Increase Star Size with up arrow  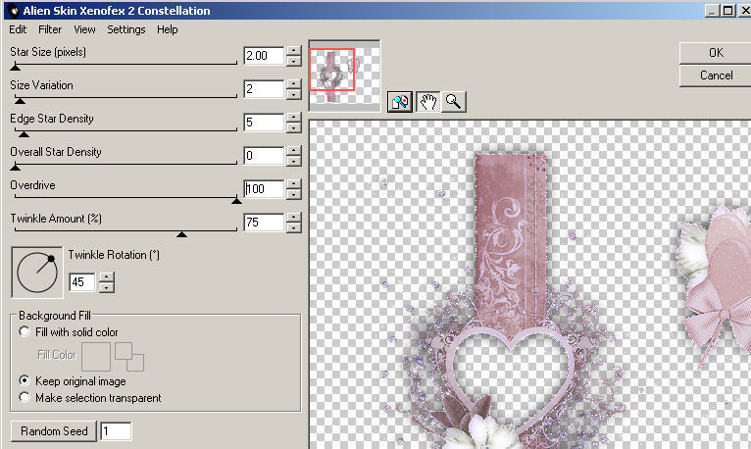click(293, 50)
